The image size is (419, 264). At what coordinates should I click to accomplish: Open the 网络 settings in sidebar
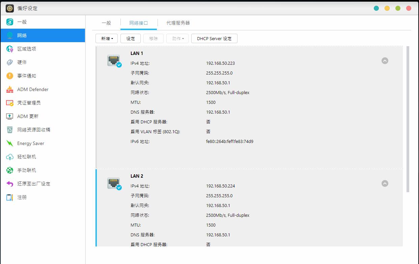click(x=21, y=35)
